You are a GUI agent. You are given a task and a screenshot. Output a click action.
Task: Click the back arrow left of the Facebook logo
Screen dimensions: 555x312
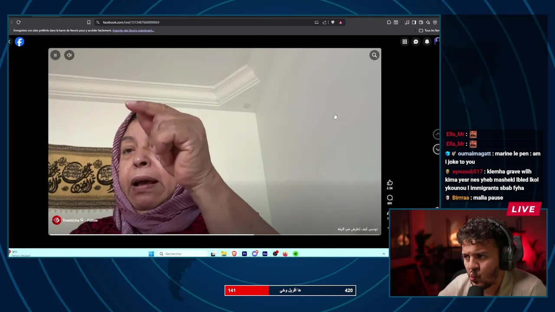click(x=10, y=42)
